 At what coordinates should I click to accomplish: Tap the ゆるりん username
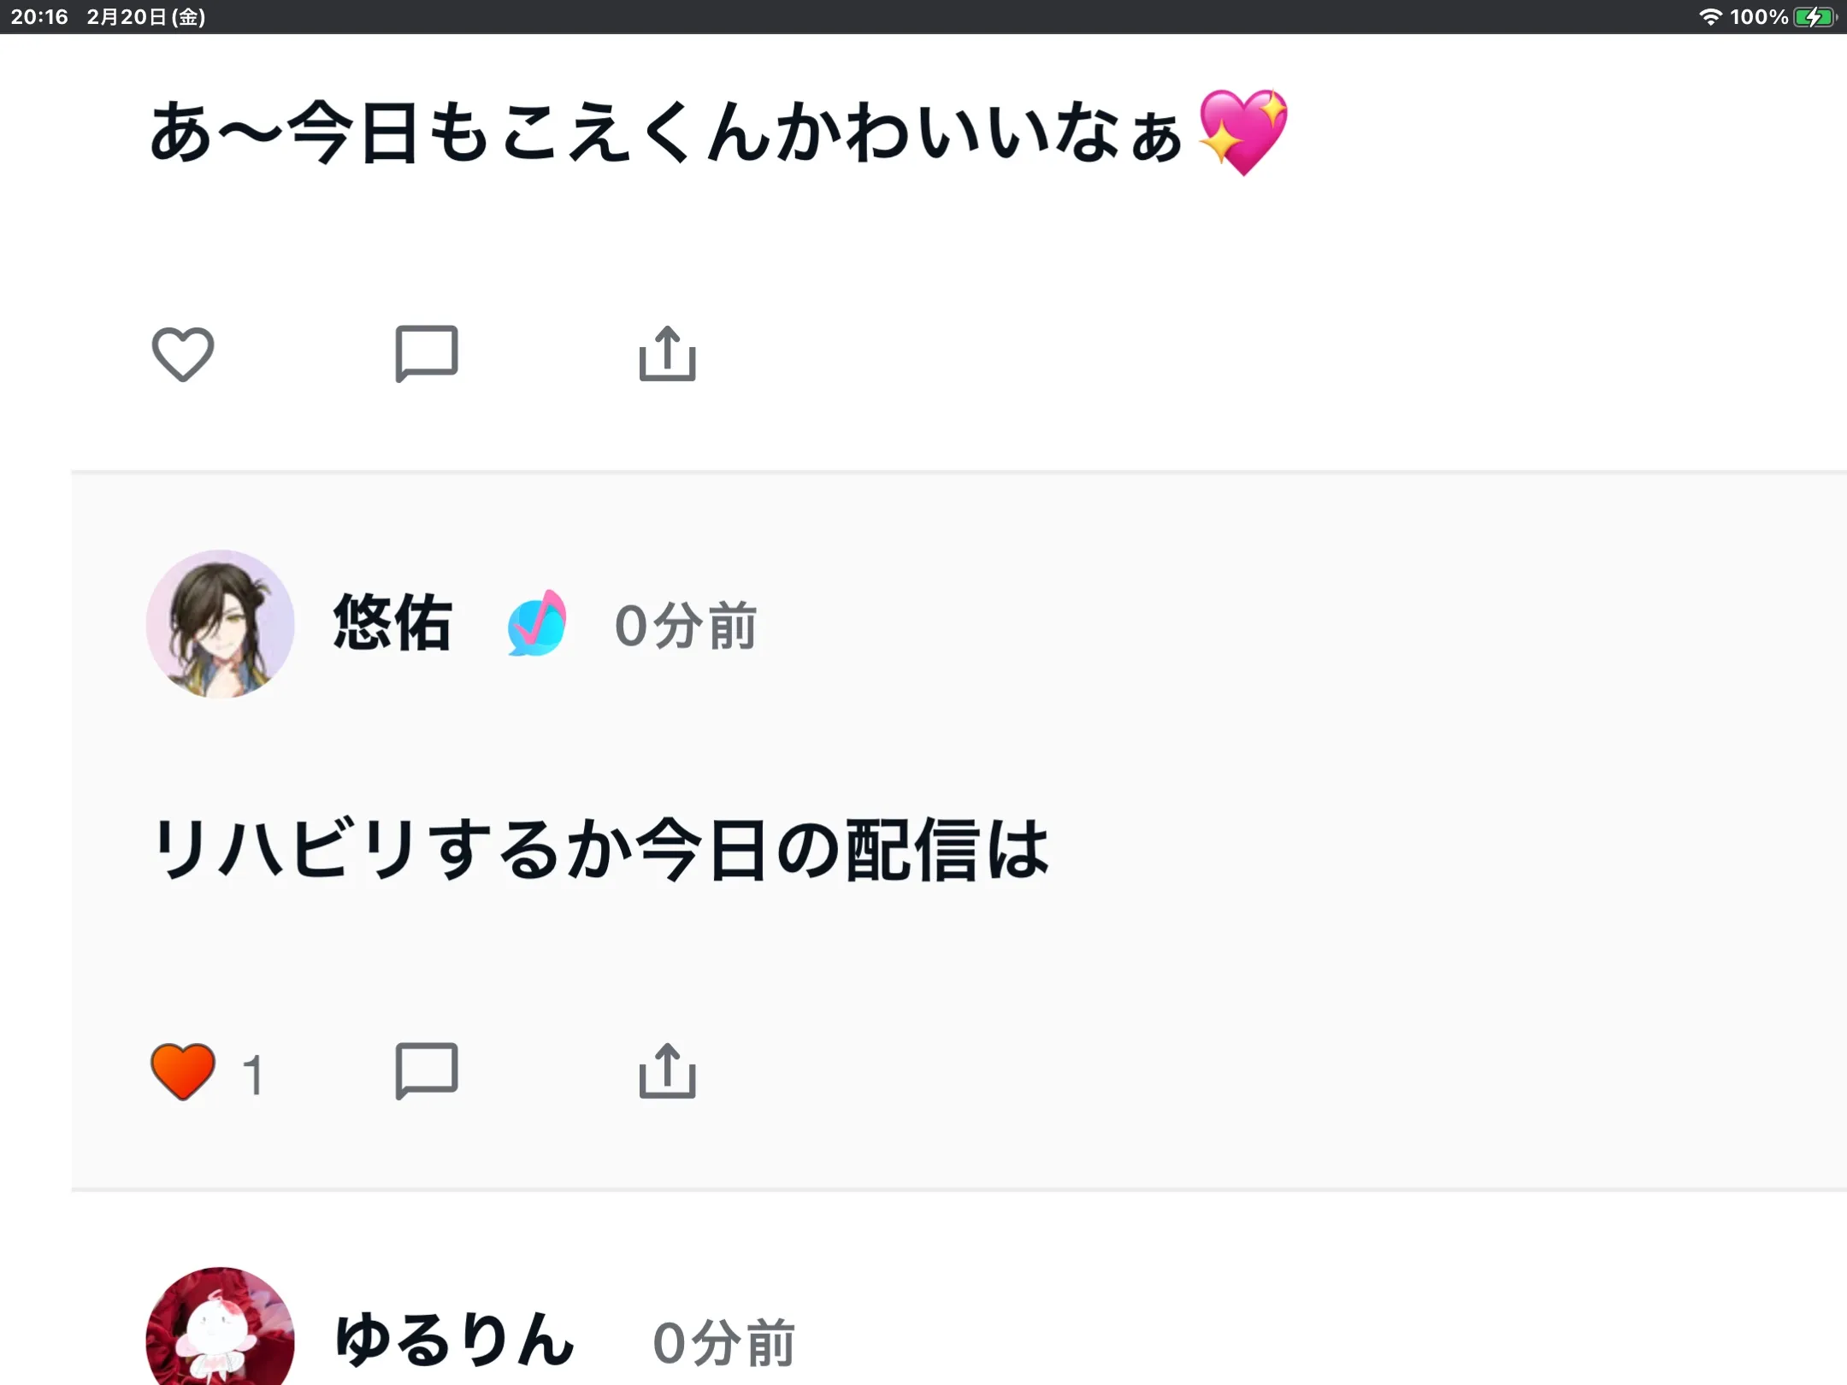tap(454, 1341)
